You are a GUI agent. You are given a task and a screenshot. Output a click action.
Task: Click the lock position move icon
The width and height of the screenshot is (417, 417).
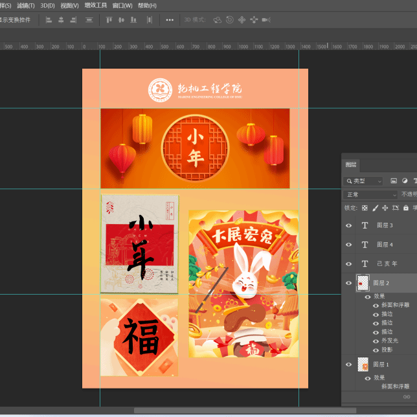385,208
